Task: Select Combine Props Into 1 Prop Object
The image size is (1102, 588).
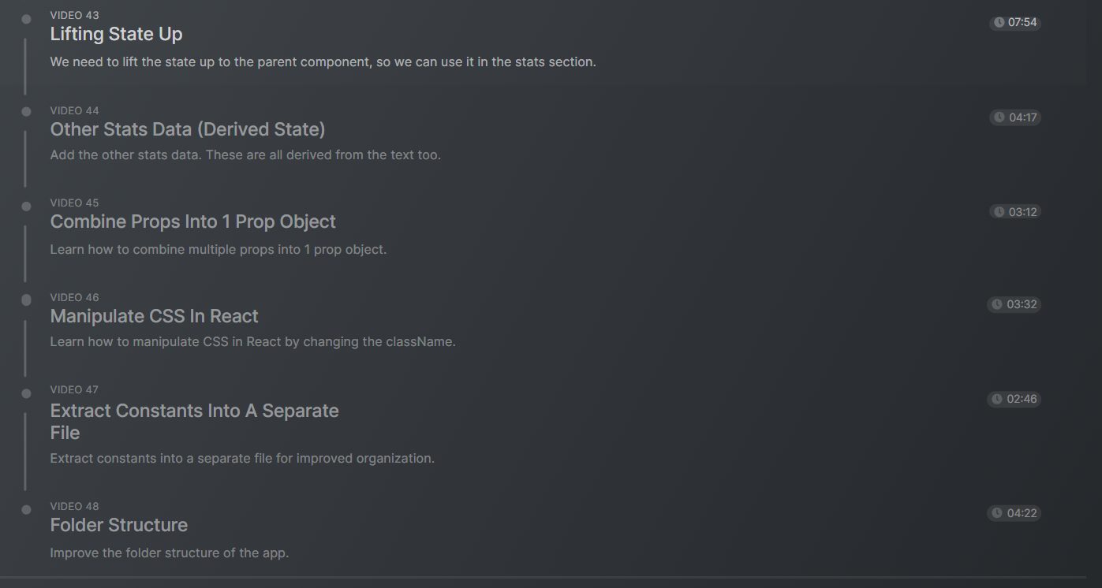Action: tap(193, 222)
